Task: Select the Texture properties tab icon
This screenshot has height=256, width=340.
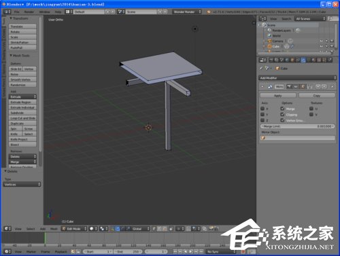Action: click(319, 60)
